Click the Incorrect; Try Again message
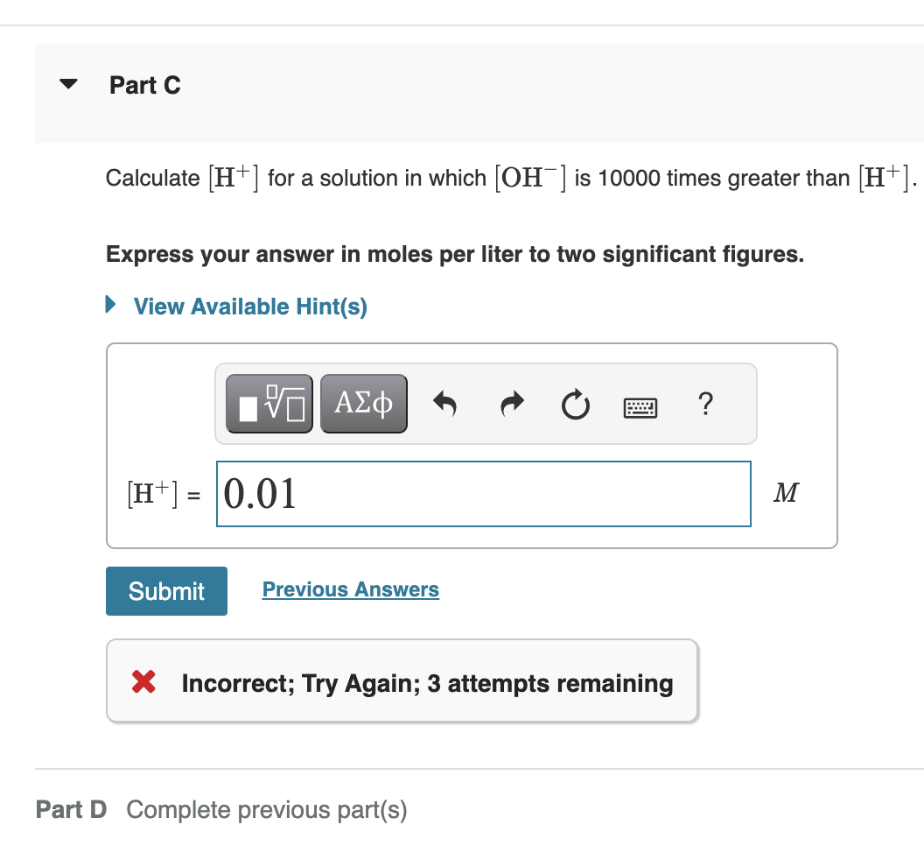This screenshot has width=924, height=853. (x=427, y=683)
